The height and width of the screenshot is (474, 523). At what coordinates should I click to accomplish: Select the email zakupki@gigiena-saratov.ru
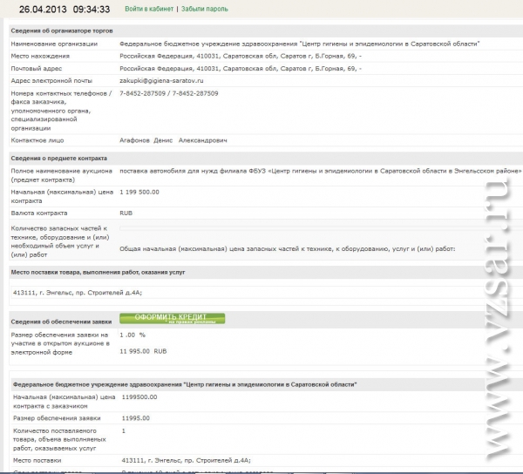(161, 81)
